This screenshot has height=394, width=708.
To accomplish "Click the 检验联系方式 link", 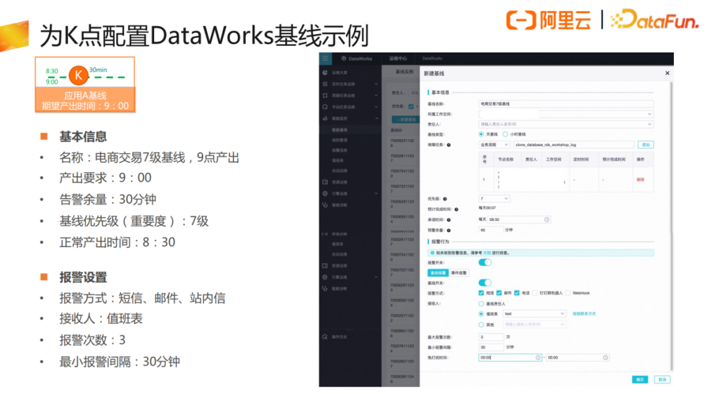I will 584,314.
